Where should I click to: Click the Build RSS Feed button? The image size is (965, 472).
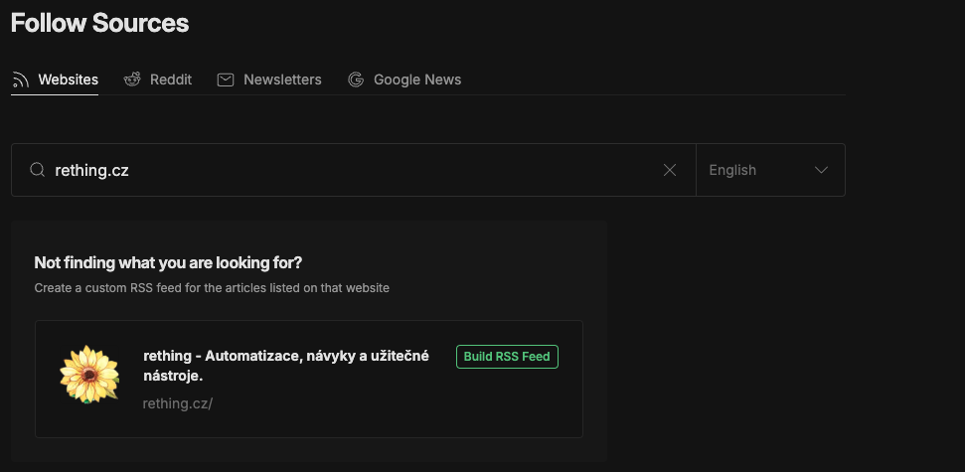click(507, 357)
